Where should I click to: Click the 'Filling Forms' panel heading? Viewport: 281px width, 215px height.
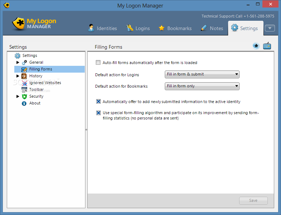click(108, 47)
